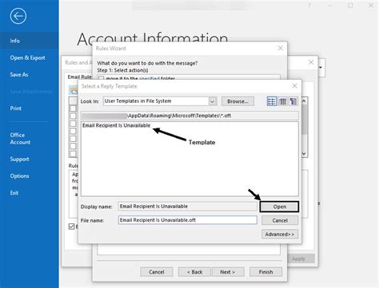Close the Rules Wizard window

[x=281, y=48]
